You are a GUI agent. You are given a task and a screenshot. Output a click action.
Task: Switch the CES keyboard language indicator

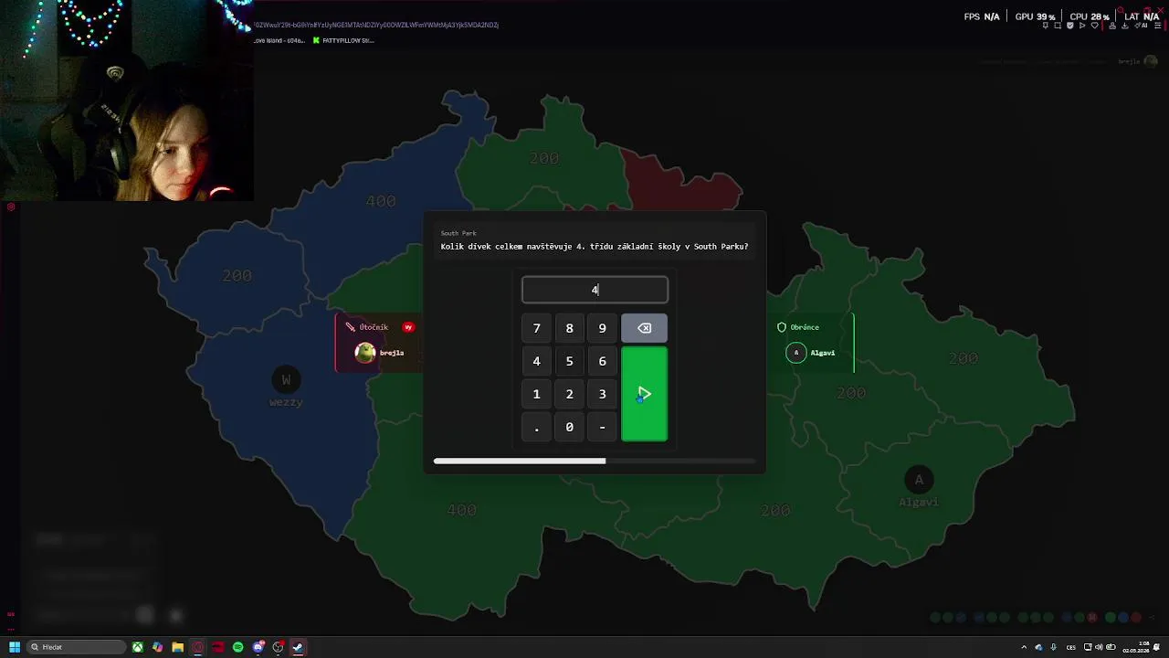[1071, 648]
